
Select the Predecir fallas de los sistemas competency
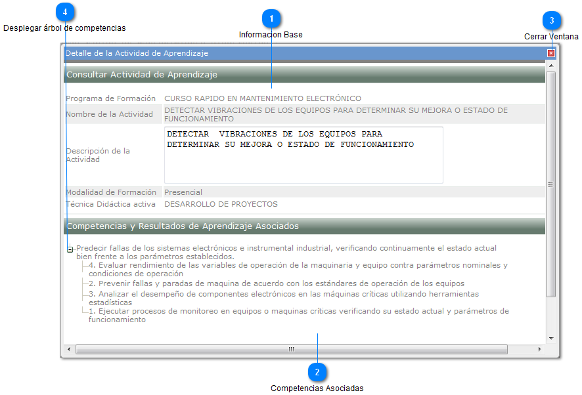pyautogui.click(x=286, y=252)
